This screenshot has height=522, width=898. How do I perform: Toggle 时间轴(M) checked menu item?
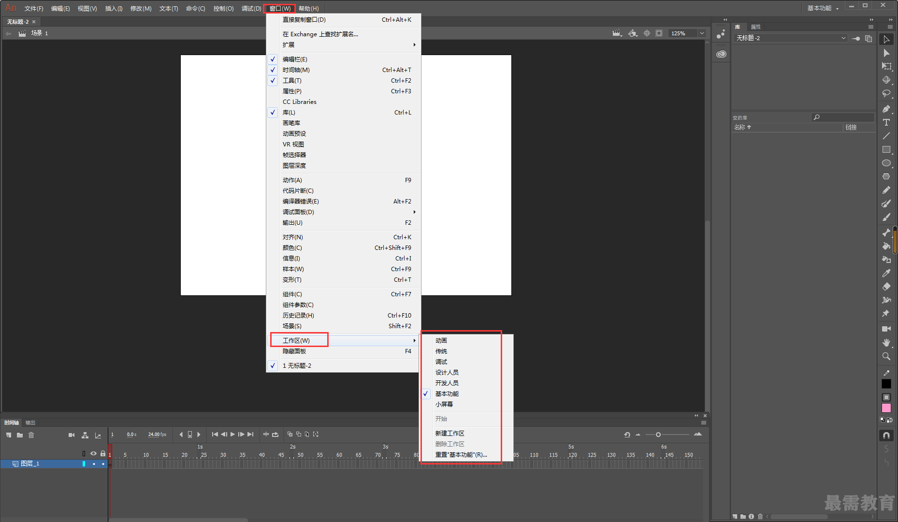(x=343, y=70)
